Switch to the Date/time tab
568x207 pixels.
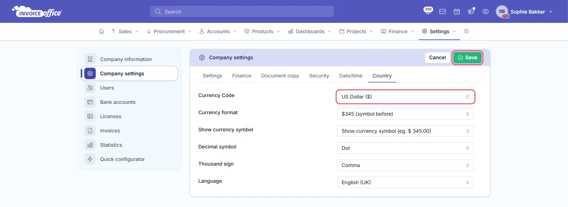[351, 76]
